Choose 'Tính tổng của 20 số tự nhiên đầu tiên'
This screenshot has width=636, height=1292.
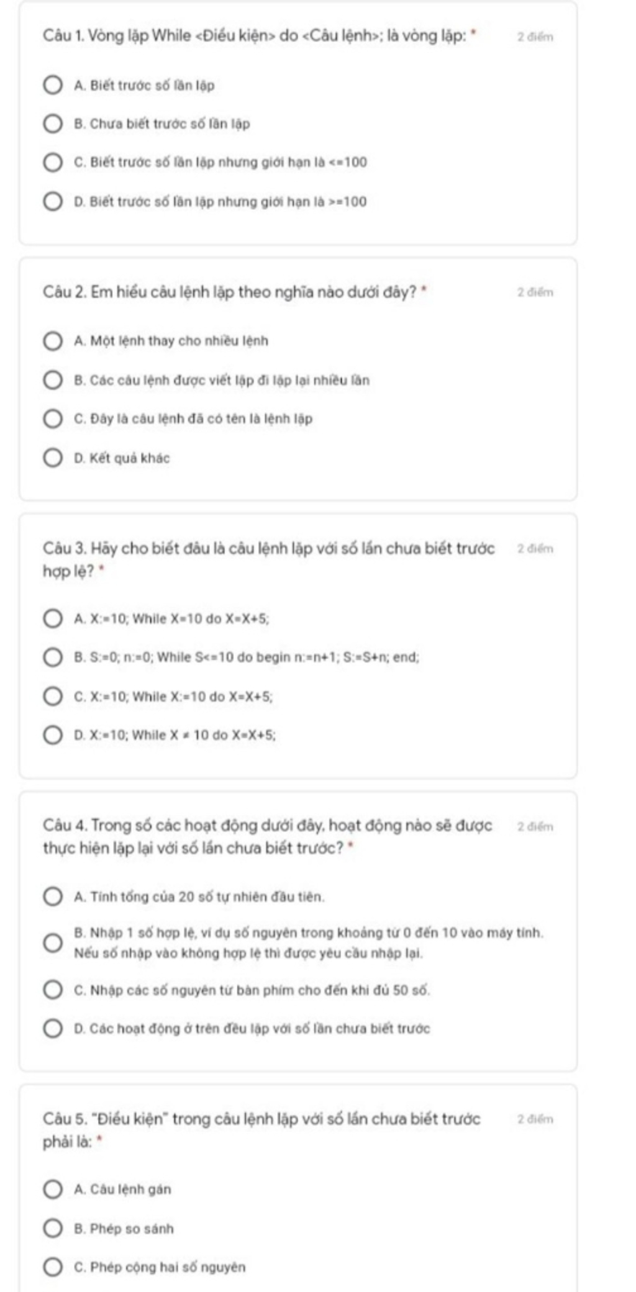click(53, 897)
